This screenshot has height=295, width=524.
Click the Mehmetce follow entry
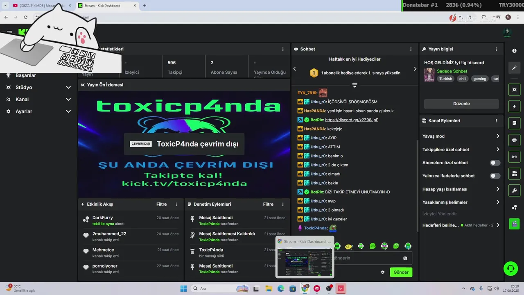(131, 253)
